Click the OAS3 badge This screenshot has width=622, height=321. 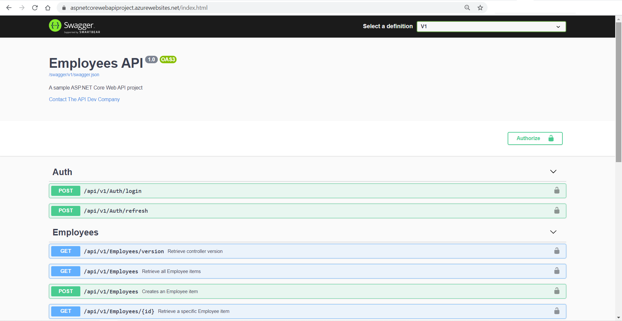[168, 59]
